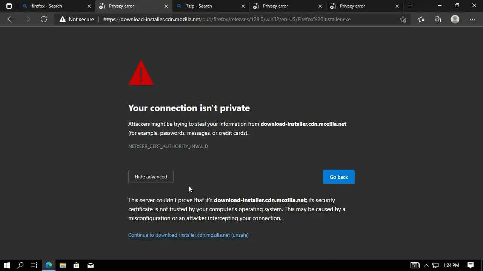Go back to the previous page arrow

(11, 19)
